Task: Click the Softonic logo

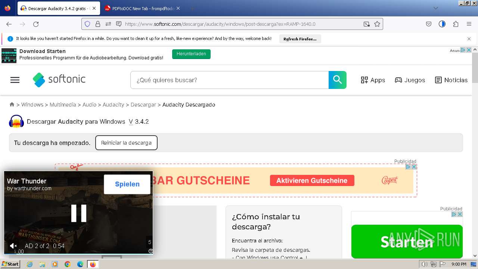Action: [59, 80]
